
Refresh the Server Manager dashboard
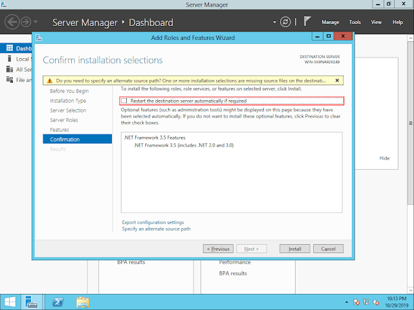point(285,22)
